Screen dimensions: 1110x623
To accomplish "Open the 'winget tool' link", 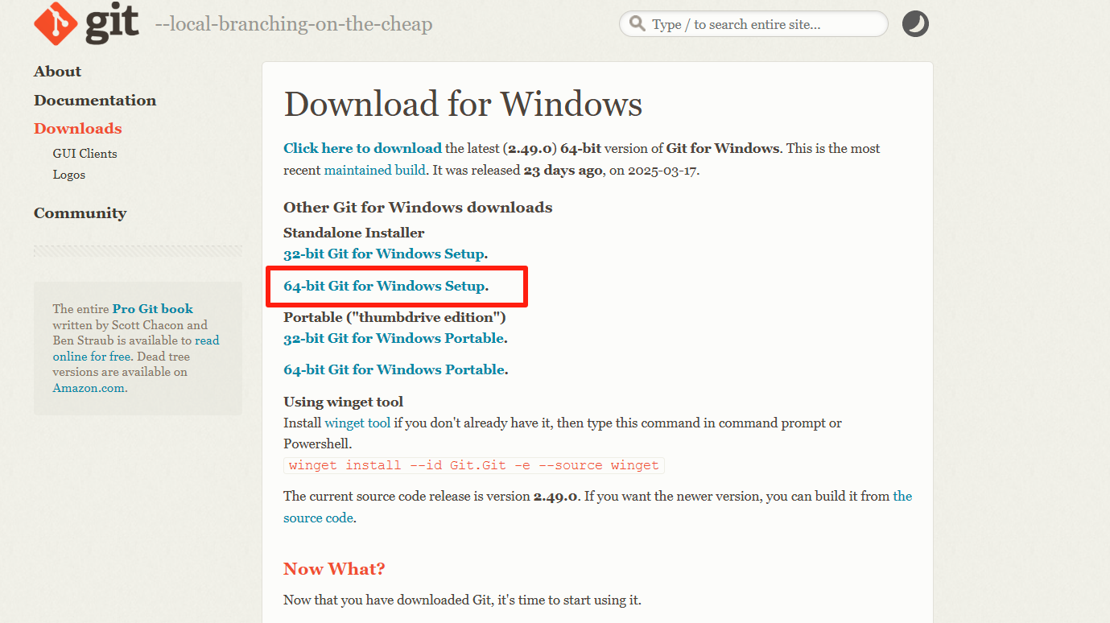I will [x=357, y=423].
